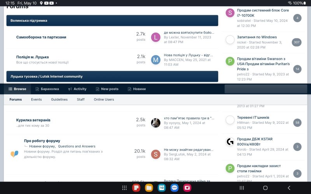Click the forum icon beside Про роботу форуму
The height and width of the screenshot is (194, 311).
pos(14,154)
